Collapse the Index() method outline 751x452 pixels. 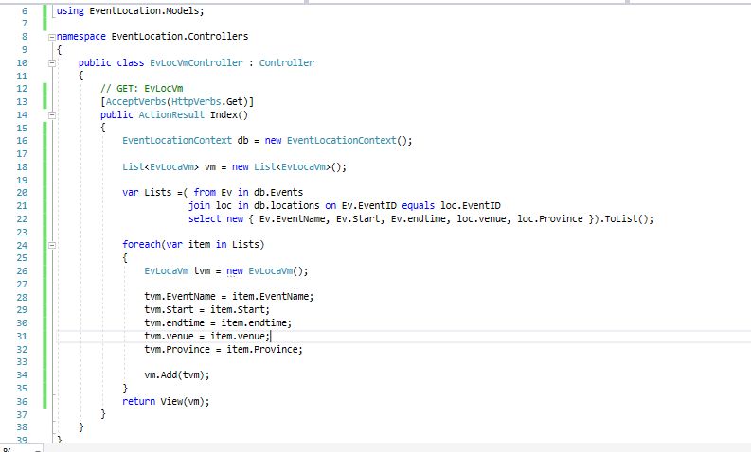coord(52,115)
